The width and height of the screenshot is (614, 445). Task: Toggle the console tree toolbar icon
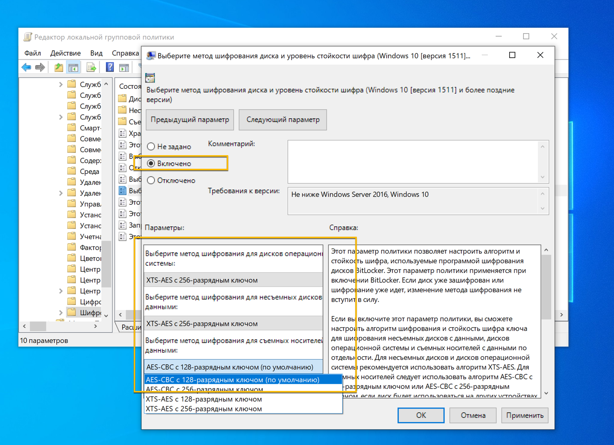tap(73, 67)
